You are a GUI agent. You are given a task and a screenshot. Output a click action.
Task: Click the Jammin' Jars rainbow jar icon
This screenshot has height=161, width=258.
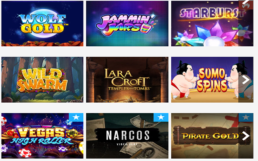point(146,28)
